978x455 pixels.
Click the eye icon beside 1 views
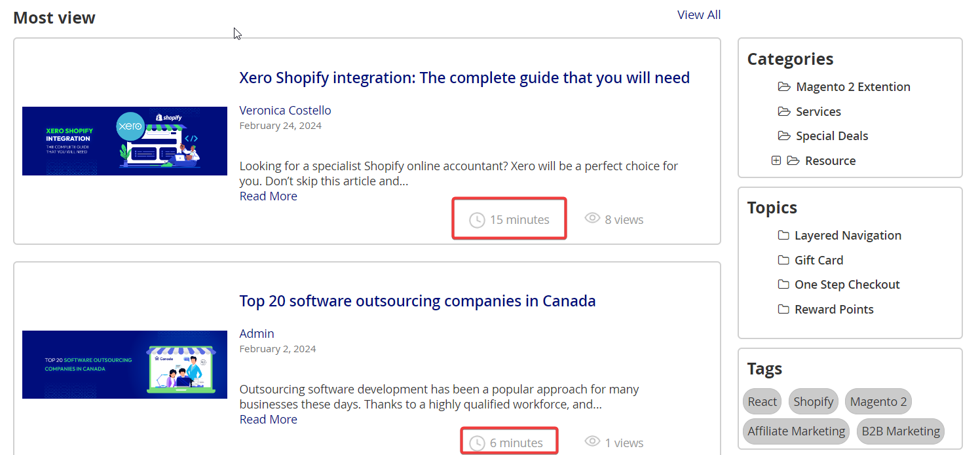coord(592,441)
